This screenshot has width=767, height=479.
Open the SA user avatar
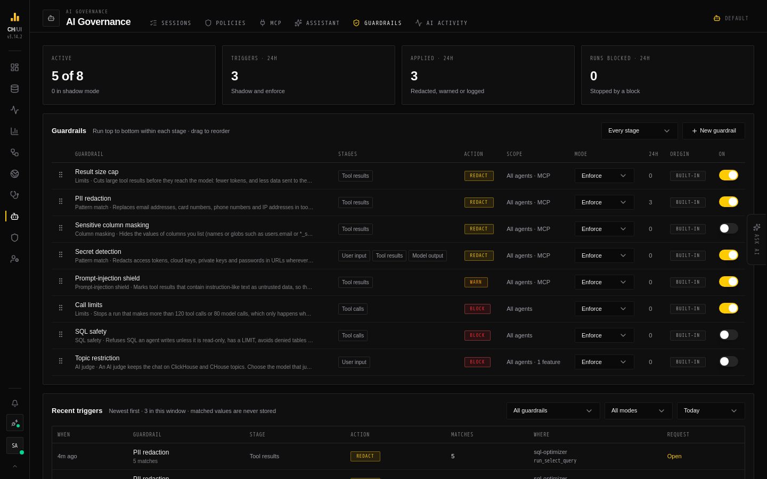coord(14,446)
